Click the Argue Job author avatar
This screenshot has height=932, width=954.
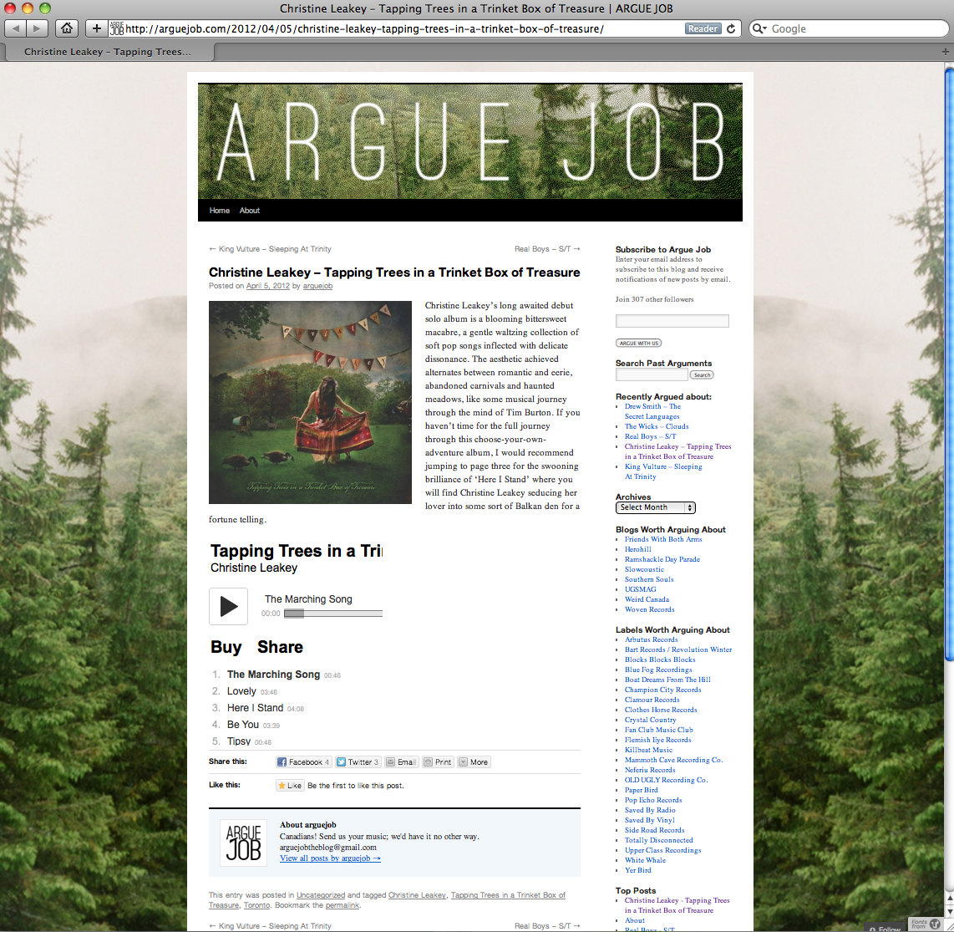[x=243, y=843]
